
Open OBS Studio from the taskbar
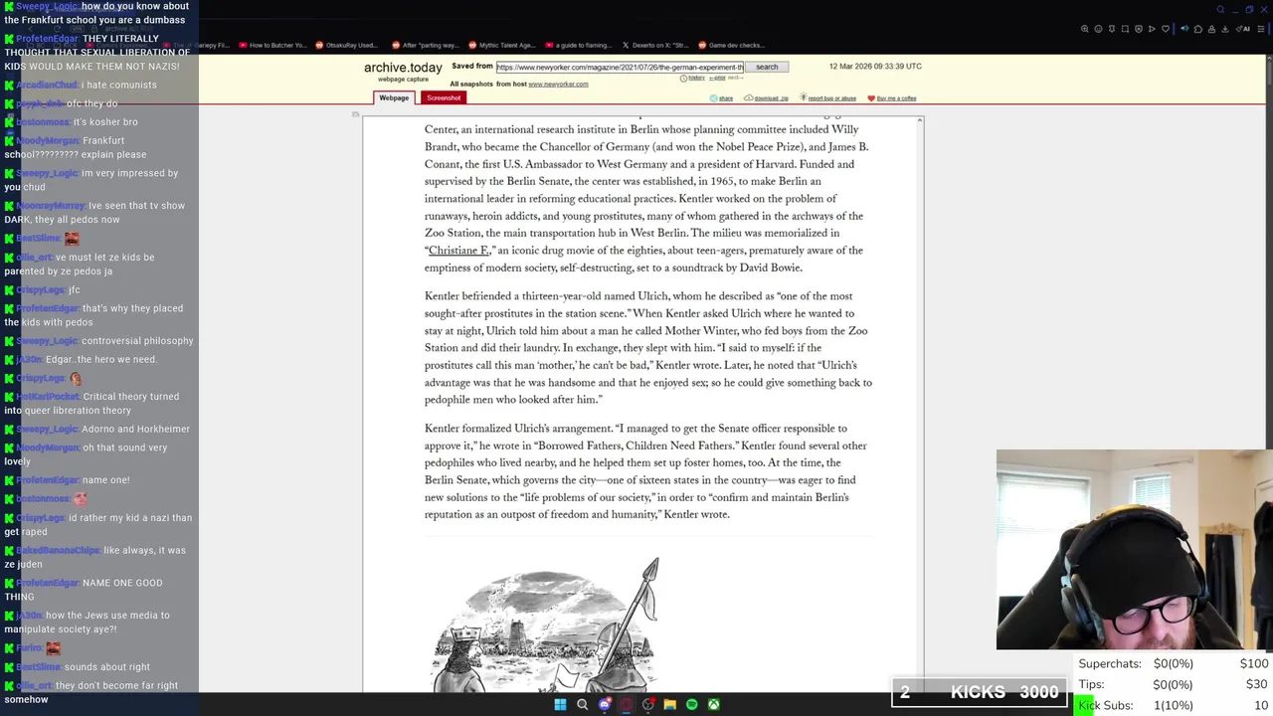click(647, 705)
